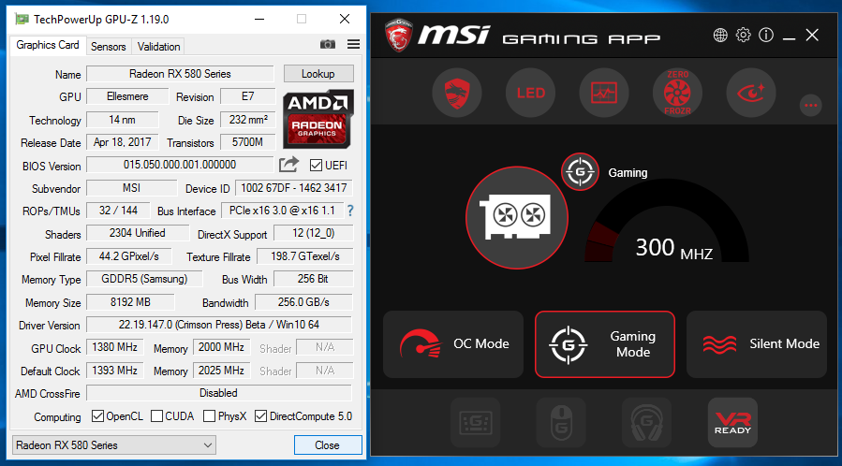Toggle the PhysX checkbox
842x466 pixels.
pyautogui.click(x=210, y=416)
